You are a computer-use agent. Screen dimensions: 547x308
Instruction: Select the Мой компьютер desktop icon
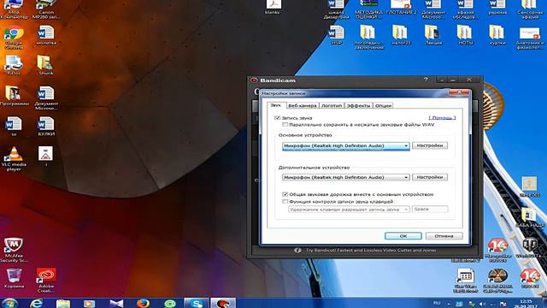pos(14,9)
